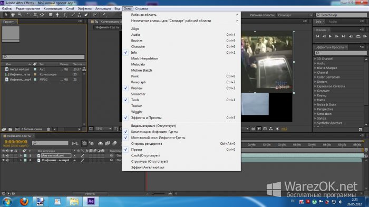Click Project panel search field
The height and width of the screenshot is (207, 369).
pyautogui.click(x=43, y=57)
